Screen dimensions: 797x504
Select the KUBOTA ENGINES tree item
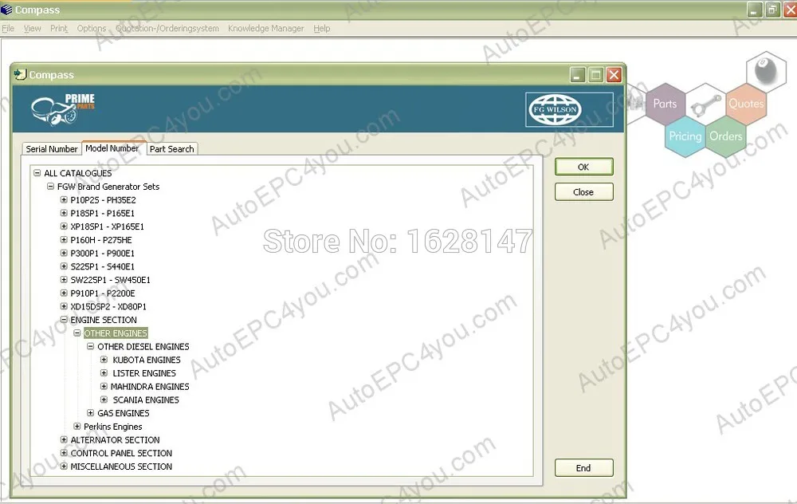click(147, 360)
